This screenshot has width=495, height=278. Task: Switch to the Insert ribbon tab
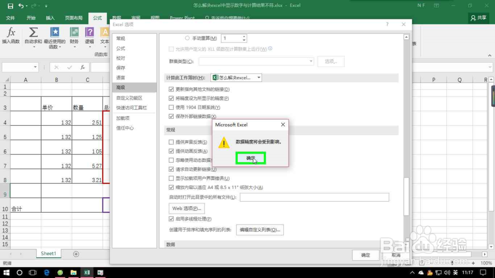(x=50, y=18)
